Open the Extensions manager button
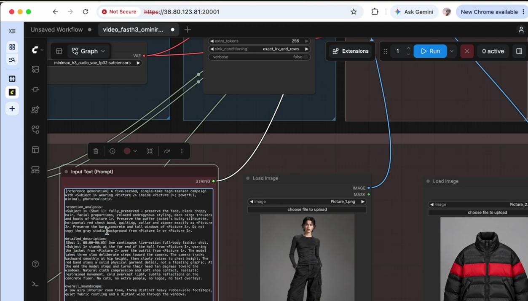 coord(351,51)
